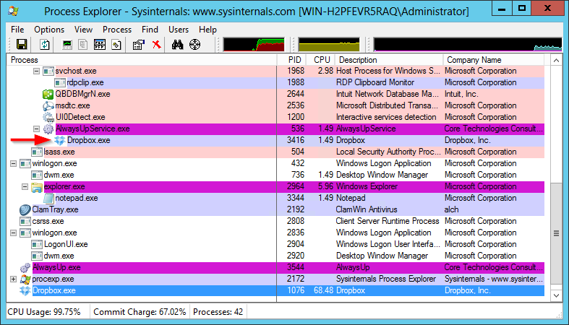Select dwm.exe with PID 2920
569x325 pixels.
[x=275, y=256]
